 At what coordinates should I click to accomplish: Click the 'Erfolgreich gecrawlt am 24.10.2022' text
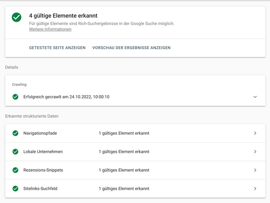(x=66, y=97)
